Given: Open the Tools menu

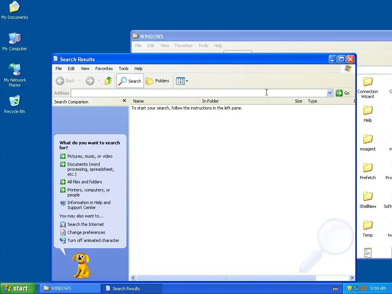Looking at the screenshot, I should tap(124, 69).
